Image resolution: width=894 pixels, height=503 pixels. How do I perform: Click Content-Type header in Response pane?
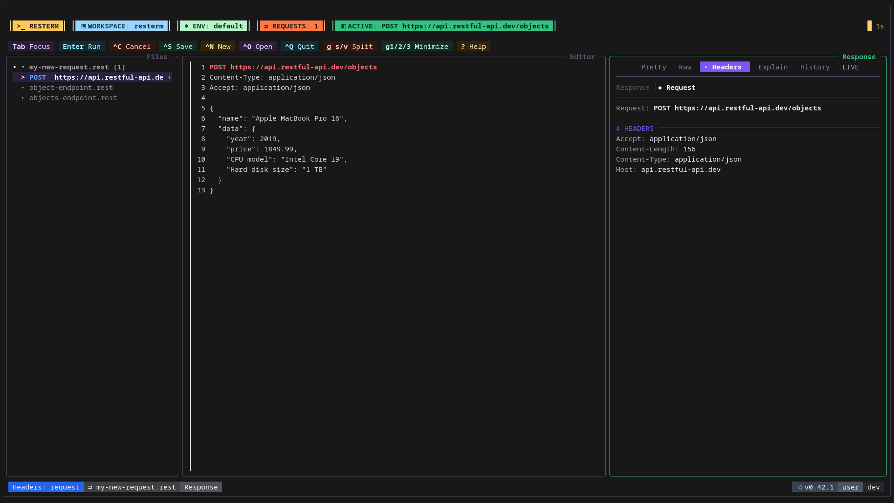pos(679,159)
